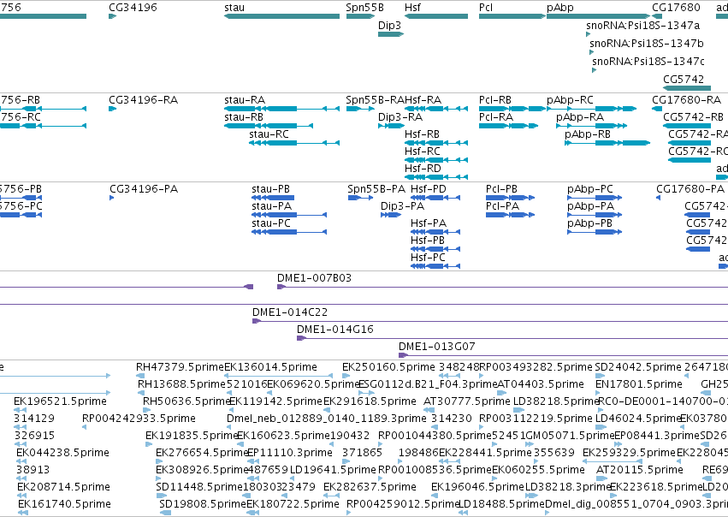The image size is (728, 517).
Task: Select the Spn55B-PA protein label
Action: click(x=376, y=189)
